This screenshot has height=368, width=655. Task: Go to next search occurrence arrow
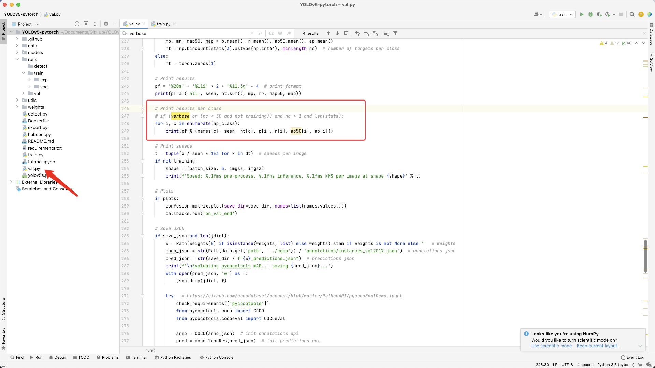coord(337,33)
